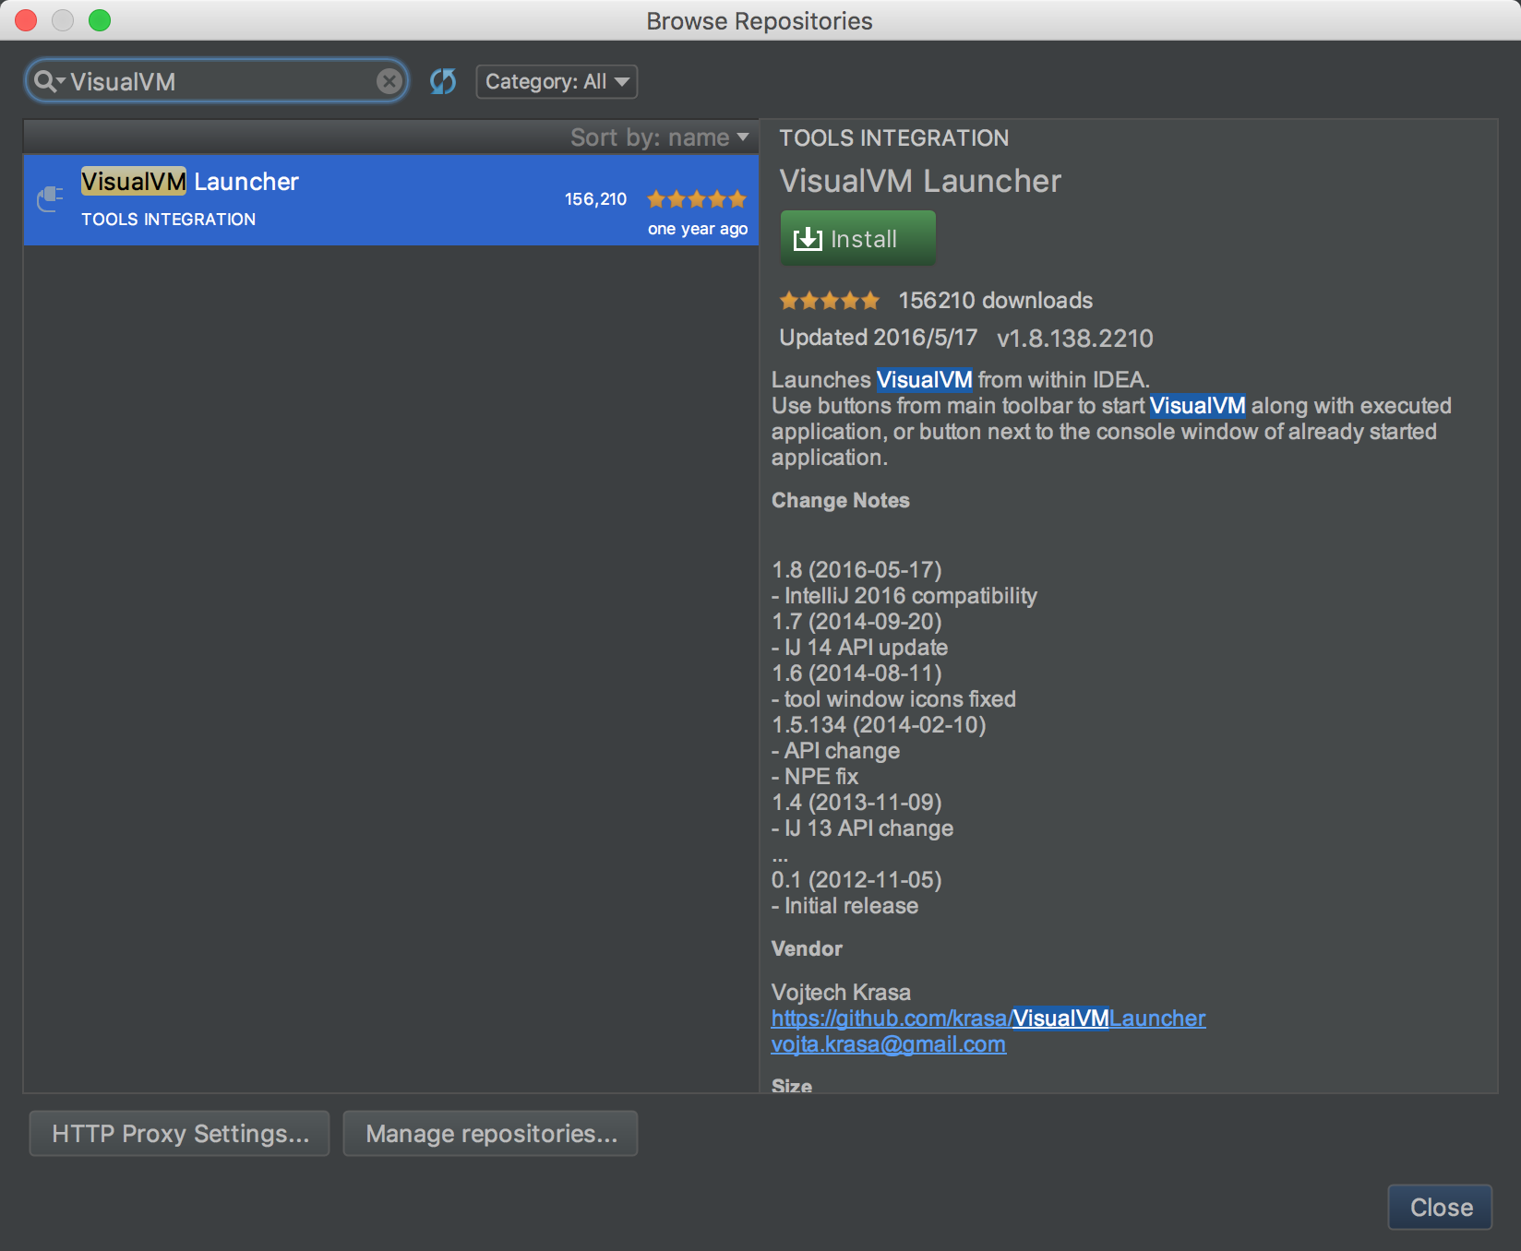The width and height of the screenshot is (1521, 1251).
Task: Click the green window zoom button
Action: pyautogui.click(x=100, y=20)
